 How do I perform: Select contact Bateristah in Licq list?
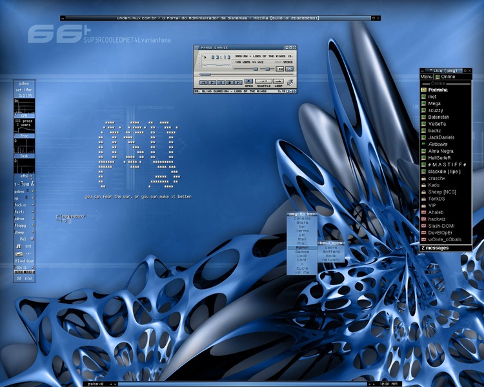click(446, 117)
